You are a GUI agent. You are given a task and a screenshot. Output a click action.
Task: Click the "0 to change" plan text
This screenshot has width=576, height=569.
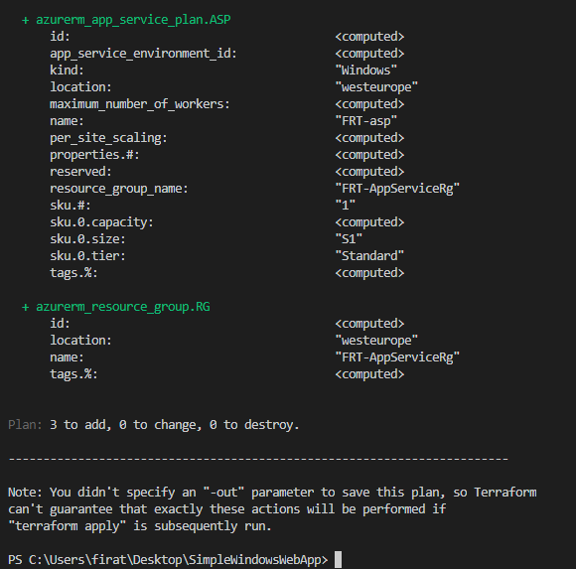pos(160,425)
